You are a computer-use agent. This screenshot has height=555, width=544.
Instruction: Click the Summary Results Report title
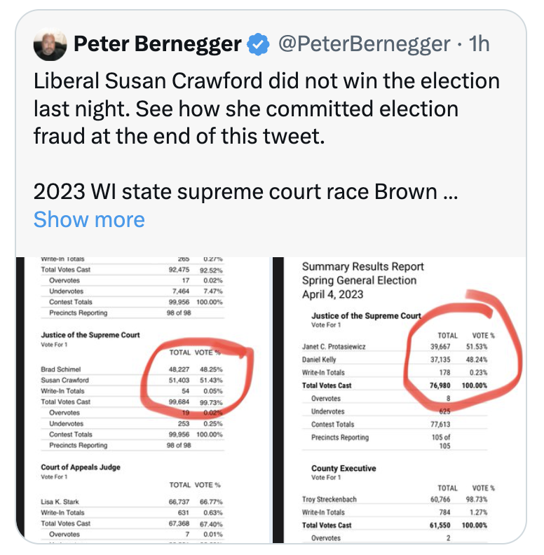[x=362, y=266]
